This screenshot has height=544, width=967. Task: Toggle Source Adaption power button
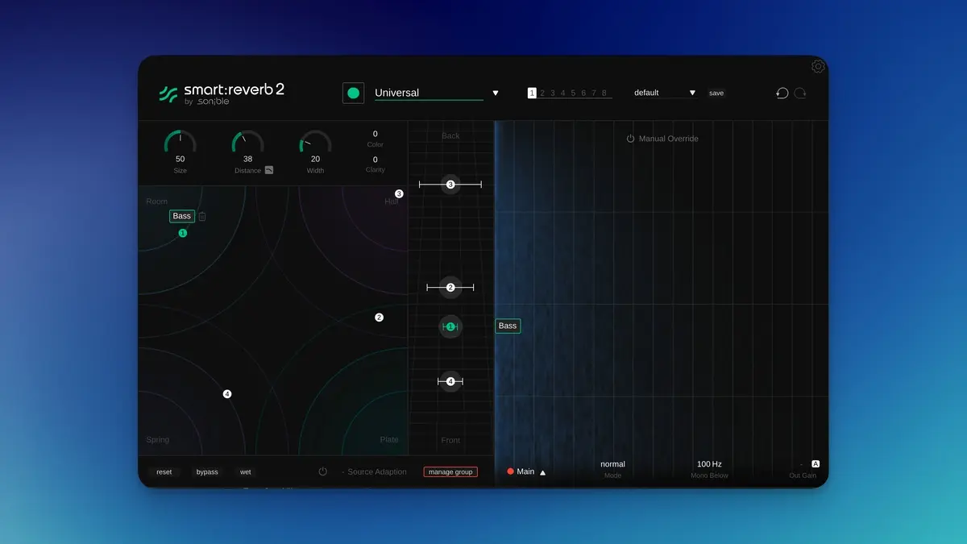pyautogui.click(x=323, y=471)
